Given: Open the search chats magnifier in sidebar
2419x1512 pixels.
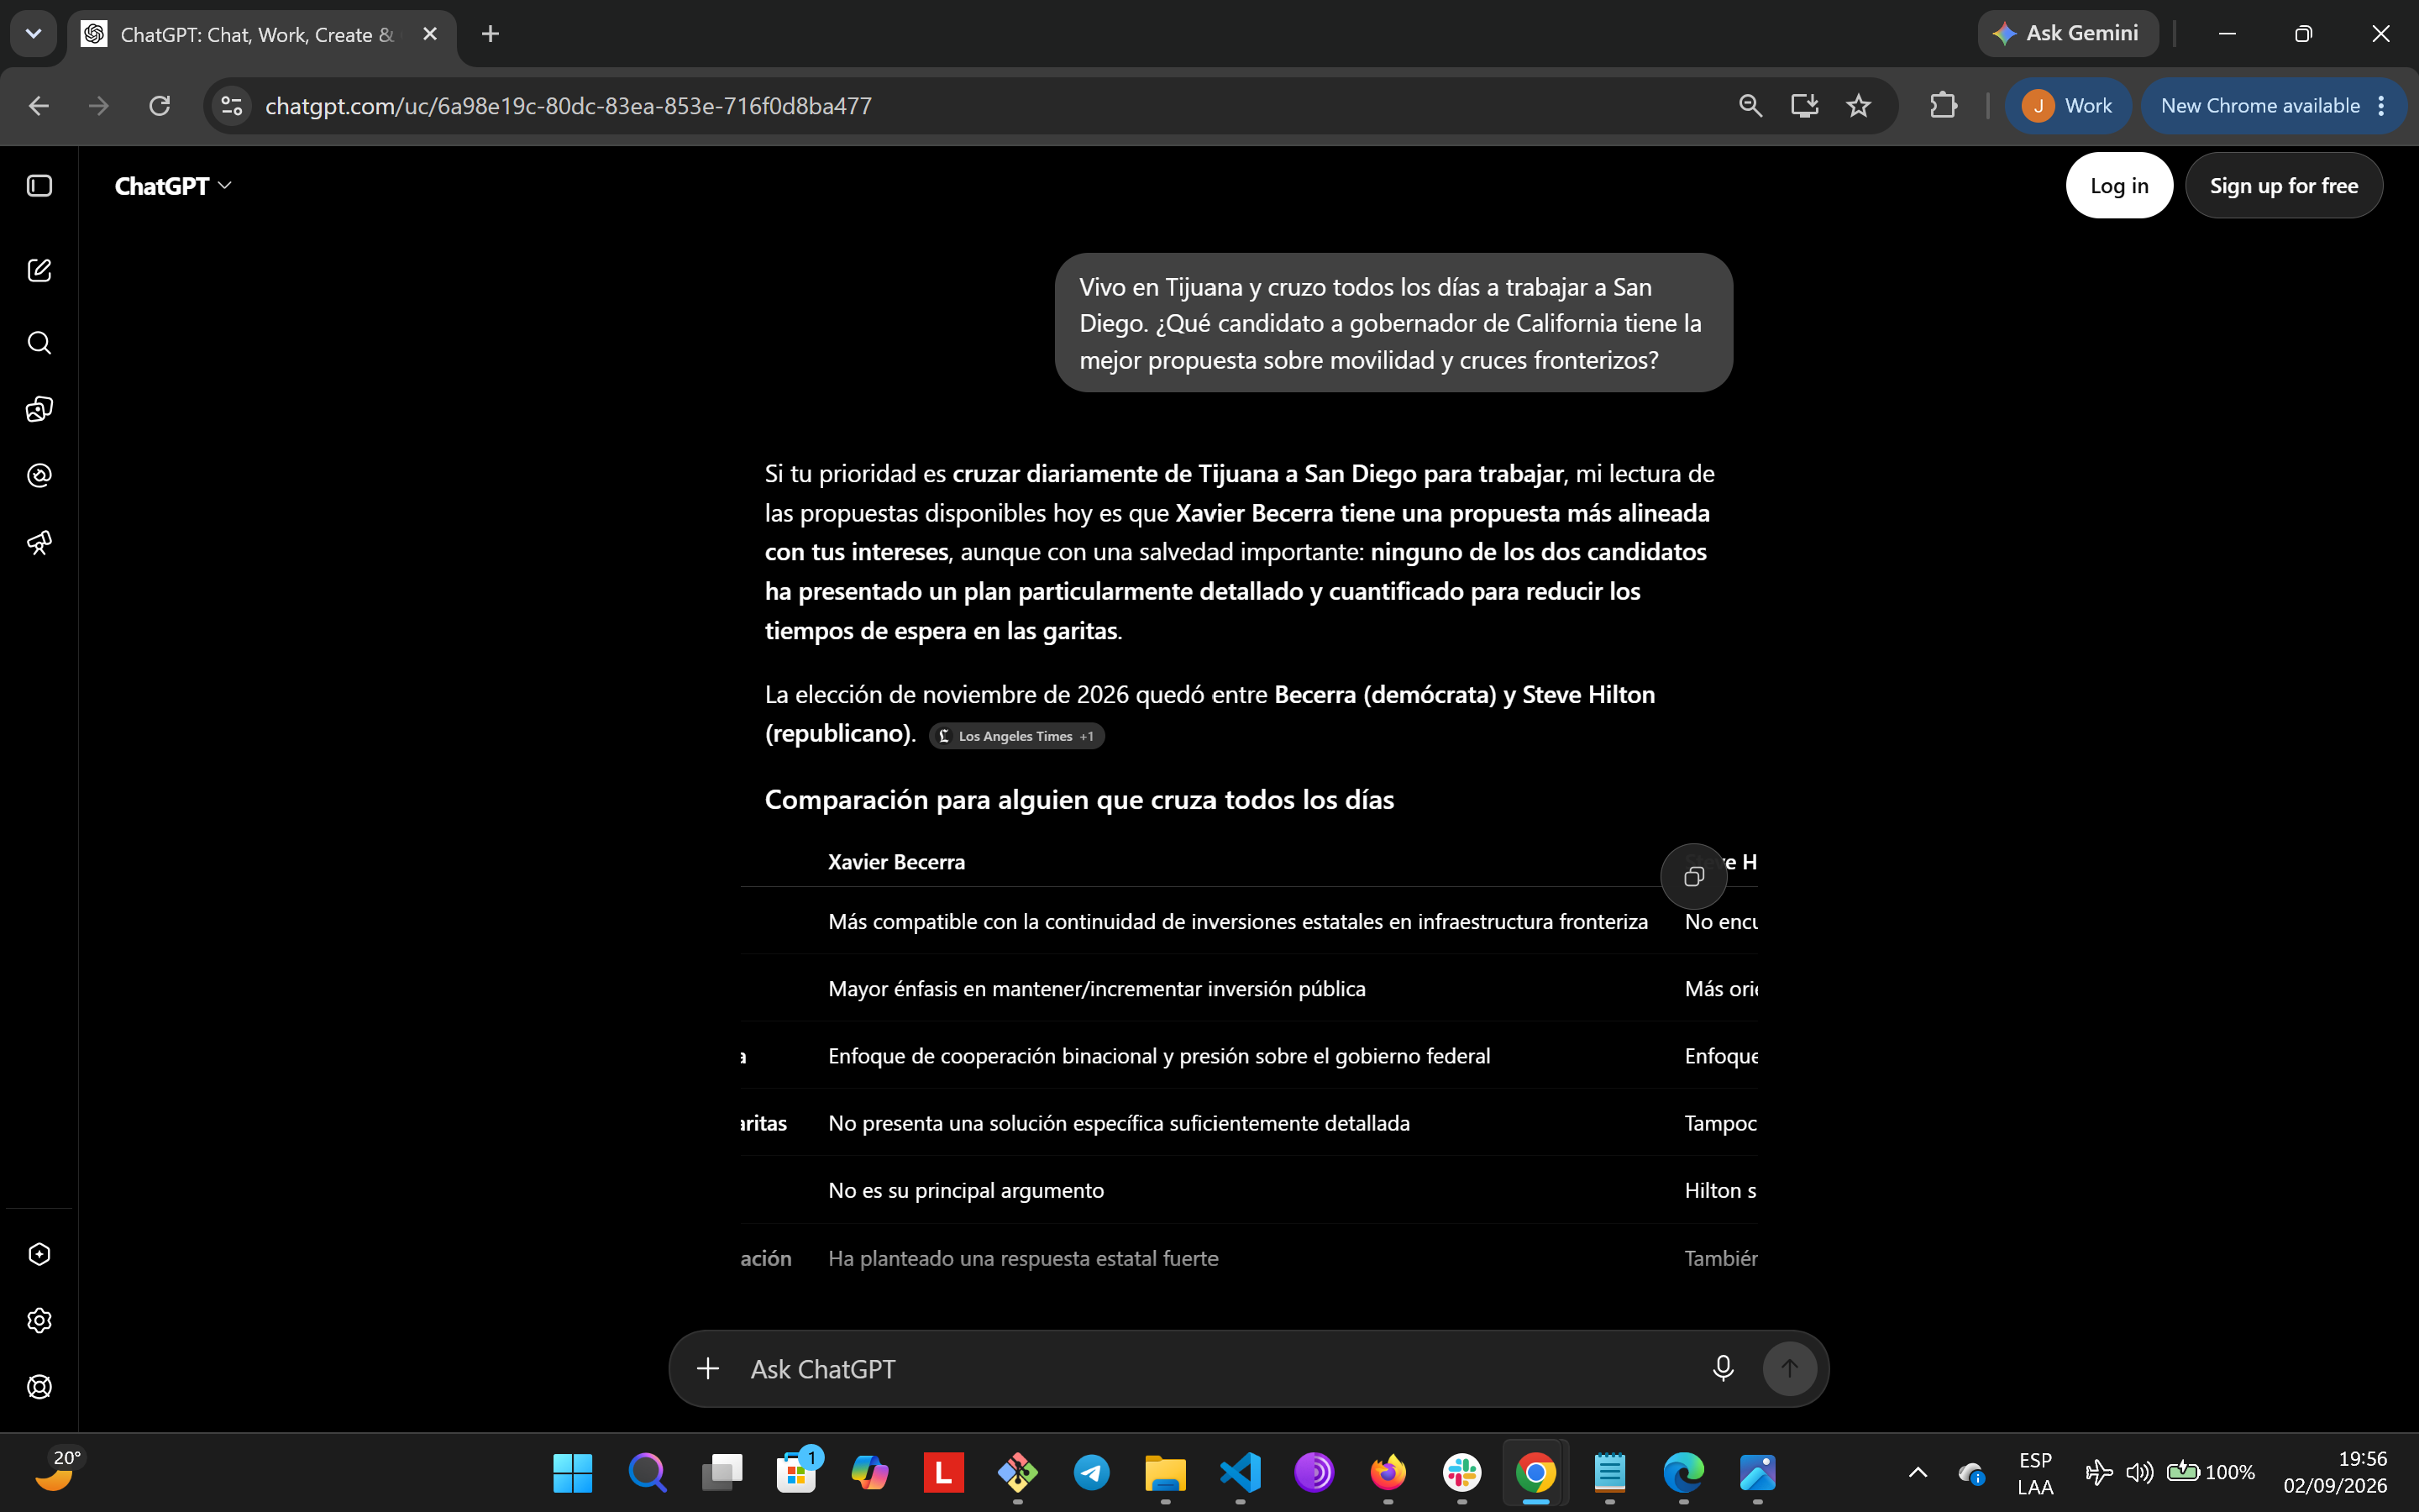Looking at the screenshot, I should coord(39,343).
